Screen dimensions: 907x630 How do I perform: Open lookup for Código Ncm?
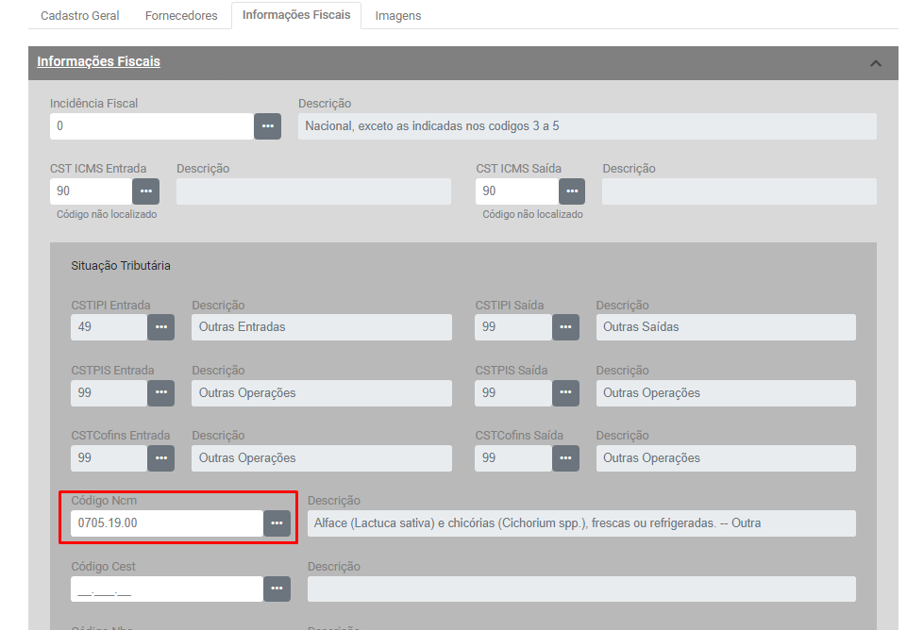(277, 523)
